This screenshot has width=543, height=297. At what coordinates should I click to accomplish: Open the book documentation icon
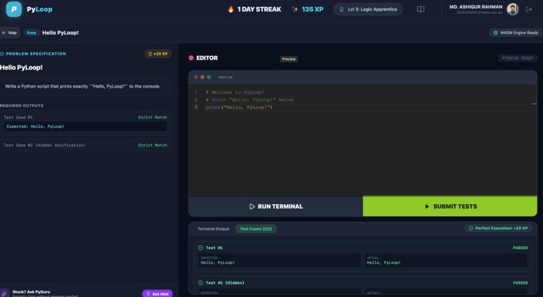[420, 9]
